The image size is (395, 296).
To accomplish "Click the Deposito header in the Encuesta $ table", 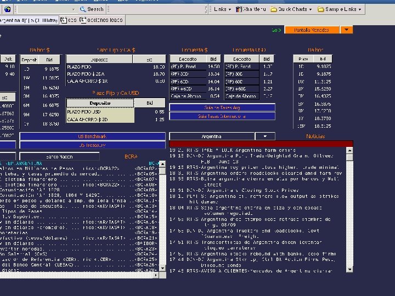I will 188,59.
